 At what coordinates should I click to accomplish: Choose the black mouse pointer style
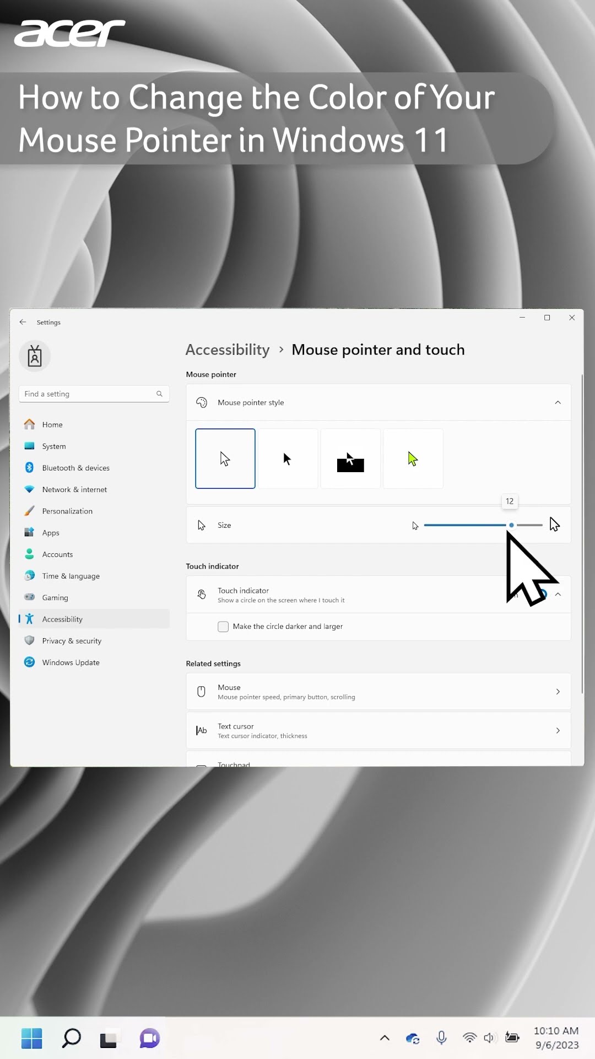pos(288,458)
